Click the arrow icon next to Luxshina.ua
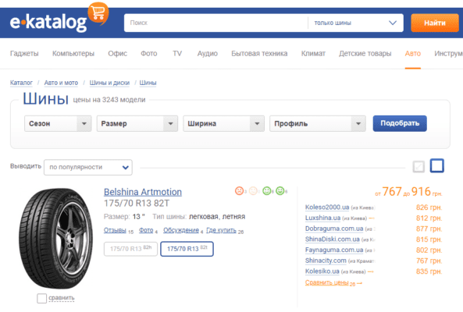Viewport: 463px width, 312px height. click(x=372, y=218)
